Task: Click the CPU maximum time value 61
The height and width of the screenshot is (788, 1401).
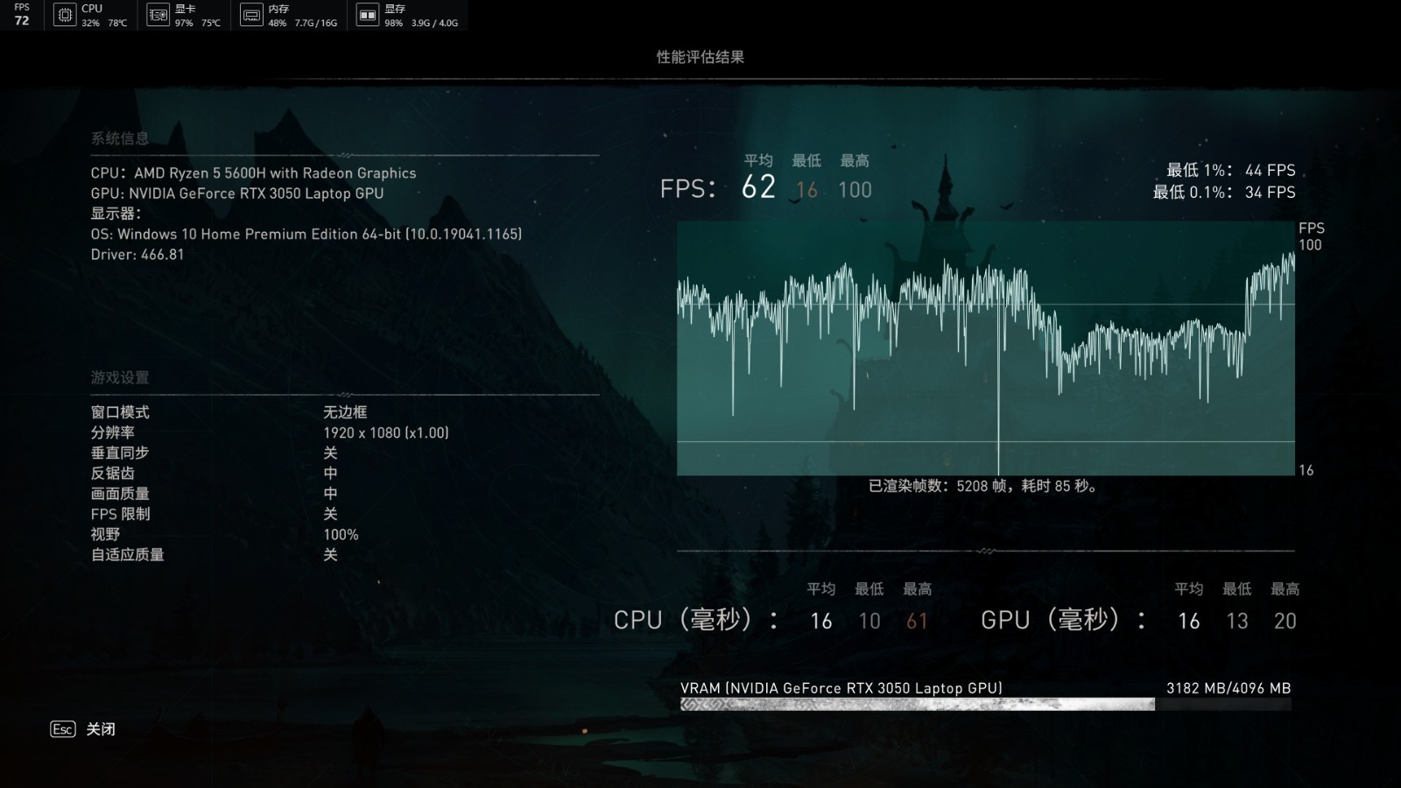Action: click(x=917, y=621)
